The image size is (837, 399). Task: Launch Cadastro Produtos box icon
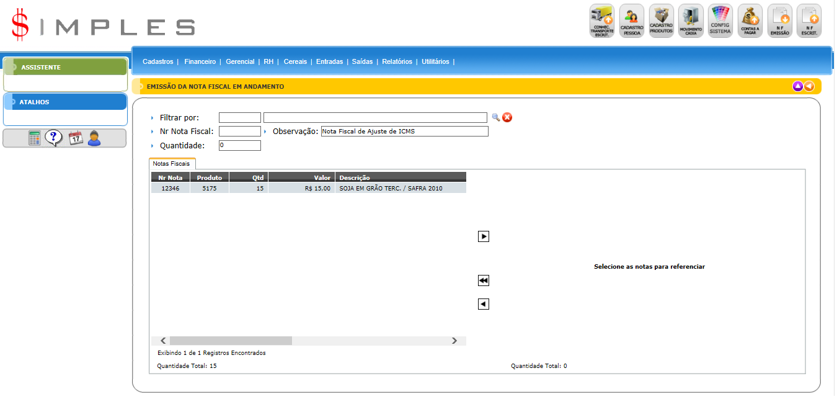pos(661,21)
